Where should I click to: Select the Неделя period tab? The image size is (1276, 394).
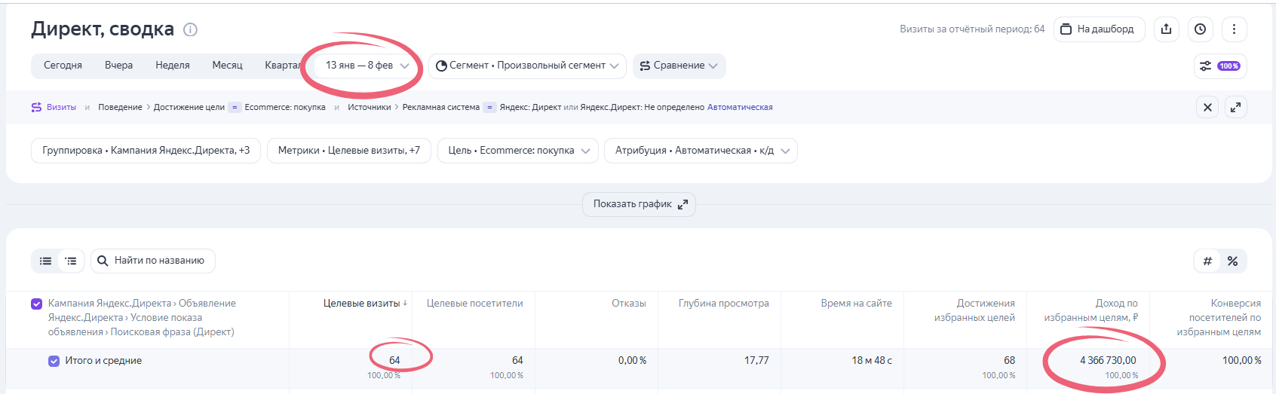[173, 66]
